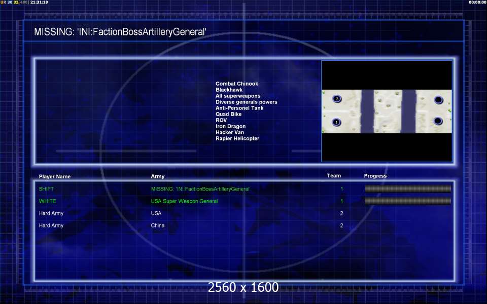Click WHITE's loading progress bar

(x=407, y=201)
